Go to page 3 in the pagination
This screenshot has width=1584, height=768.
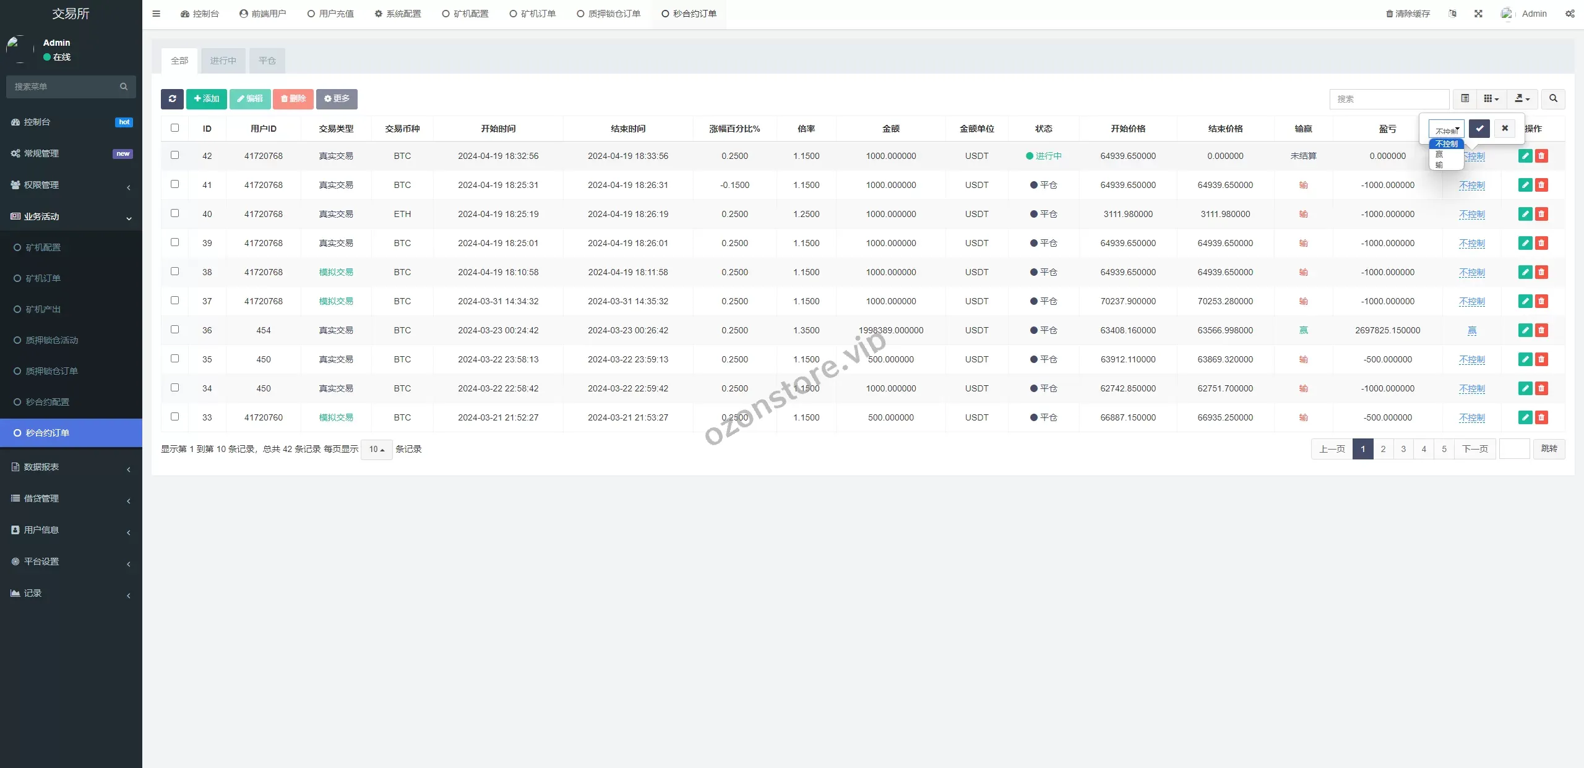point(1403,449)
